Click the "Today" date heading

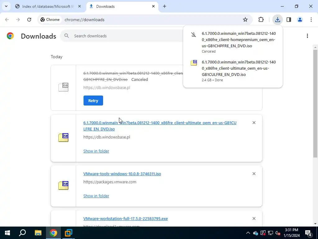coord(57,57)
